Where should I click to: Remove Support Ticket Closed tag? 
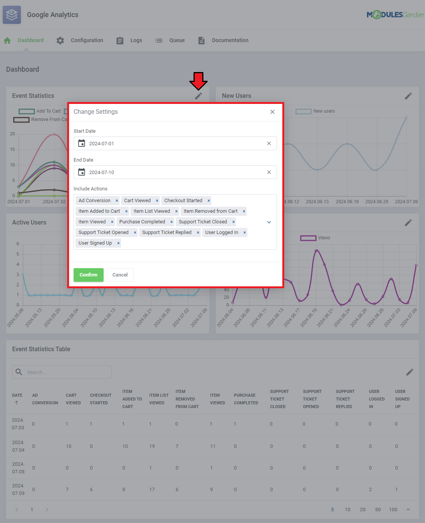(233, 222)
